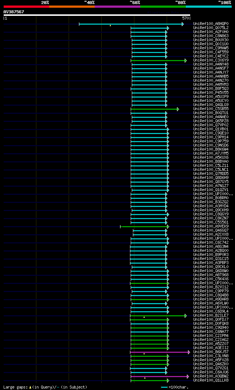Screen dimensions: 235x390
Task: Open hit UniRef100_A3QBW2
Action: pos(211,376)
